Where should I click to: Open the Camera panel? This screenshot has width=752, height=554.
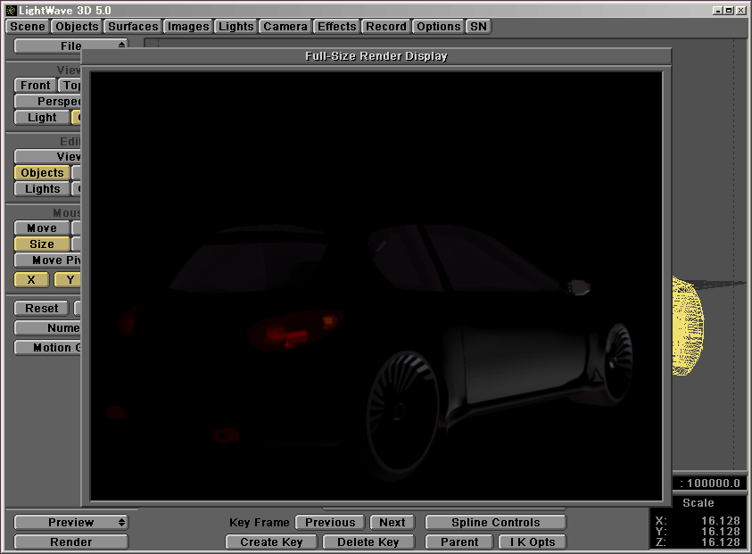[x=285, y=27]
